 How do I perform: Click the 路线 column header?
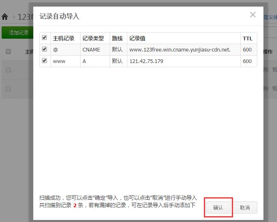[x=117, y=38]
